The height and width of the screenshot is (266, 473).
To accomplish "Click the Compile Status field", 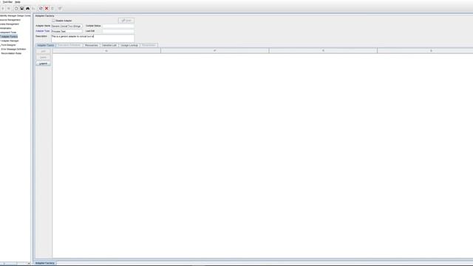I will point(118,27).
